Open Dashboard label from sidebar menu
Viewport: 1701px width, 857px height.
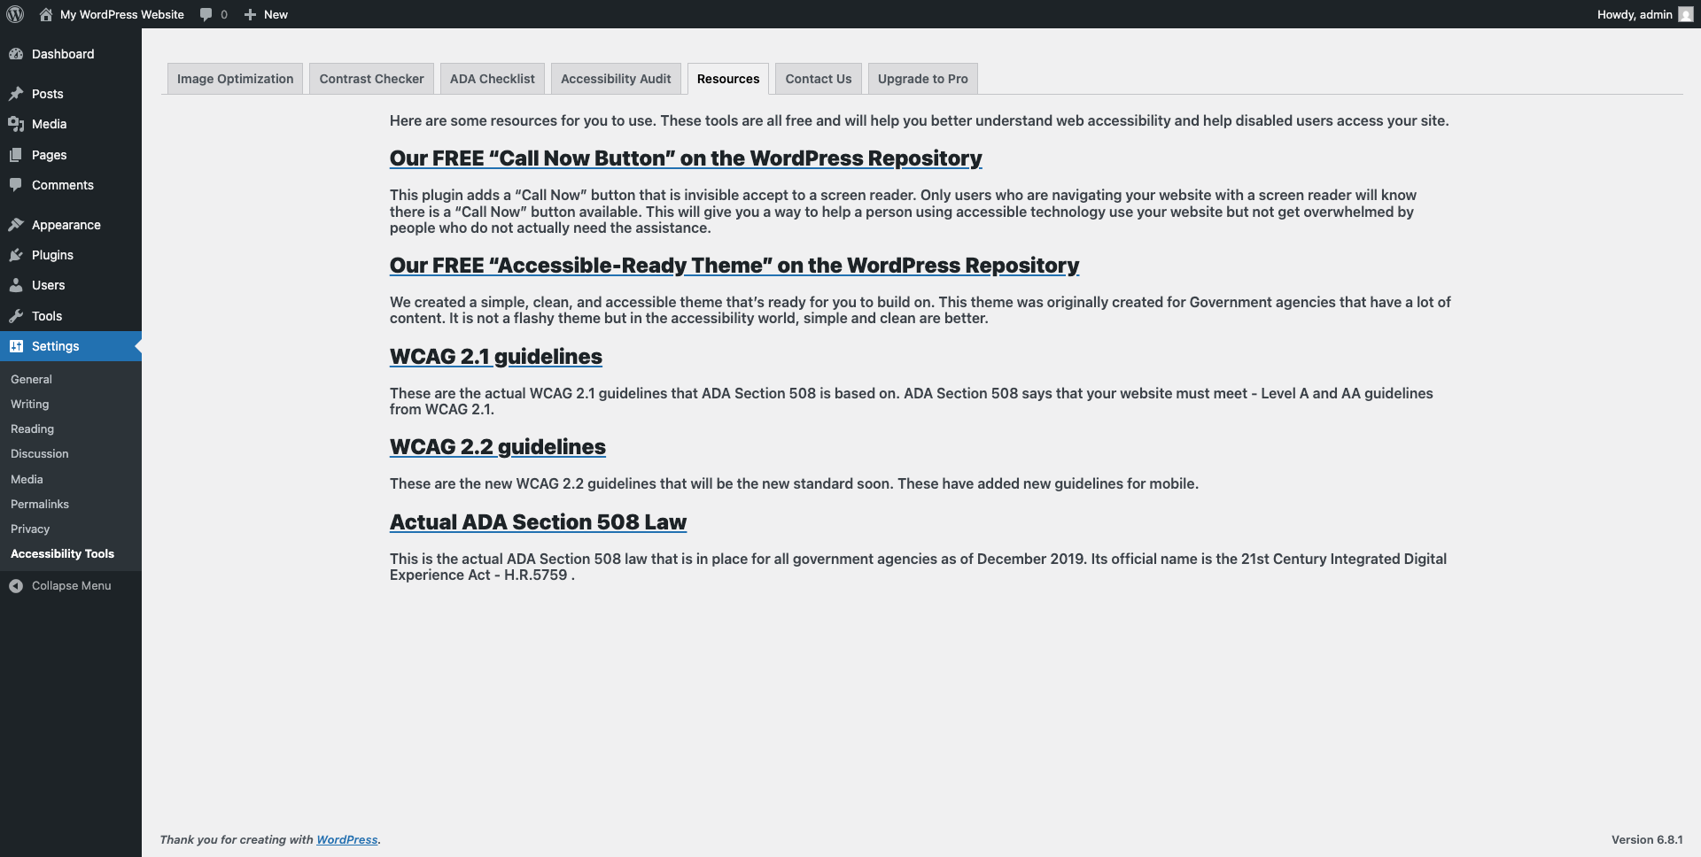tap(63, 54)
